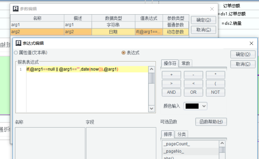Image resolution: width=259 pixels, height=159 pixels.
Task: Click the expression editor scroll up arrow
Action: (x=152, y=69)
